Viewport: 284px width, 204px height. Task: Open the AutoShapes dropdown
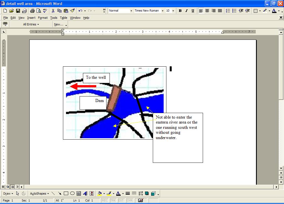39,193
